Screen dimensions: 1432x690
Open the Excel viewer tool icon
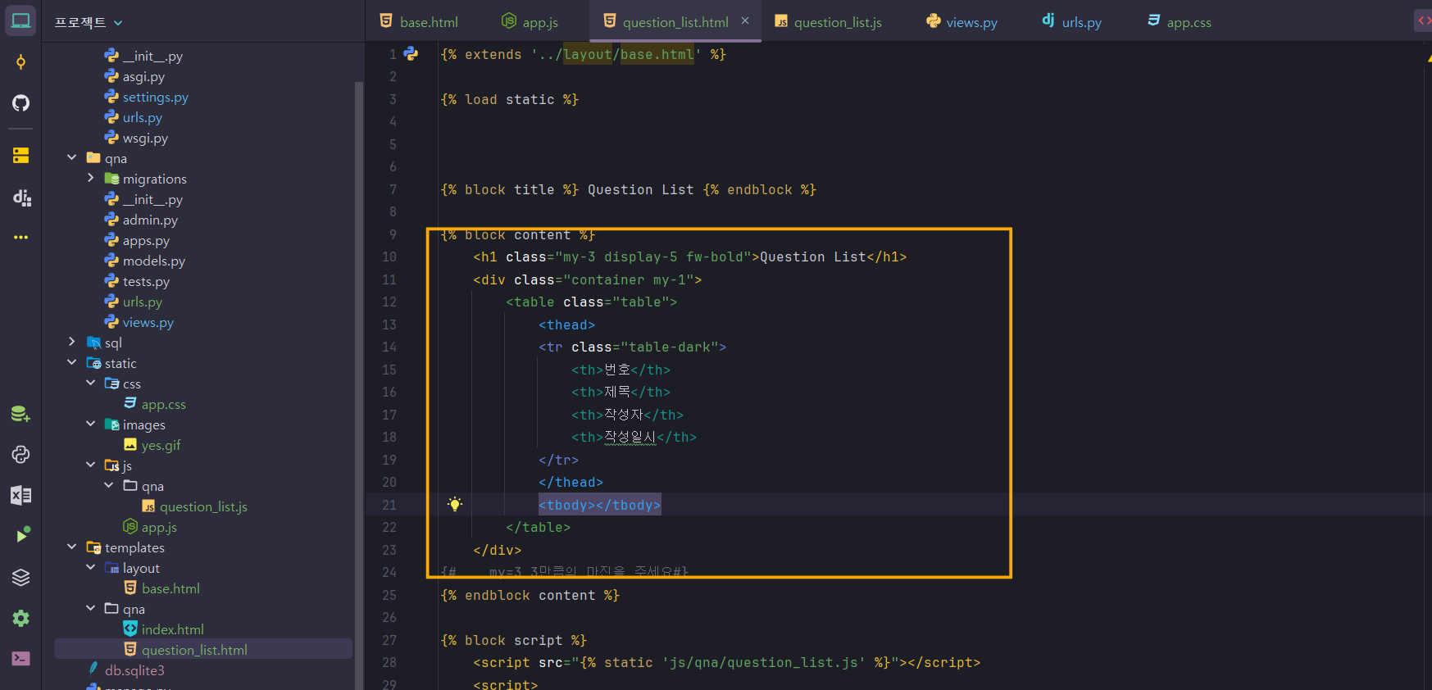point(20,495)
